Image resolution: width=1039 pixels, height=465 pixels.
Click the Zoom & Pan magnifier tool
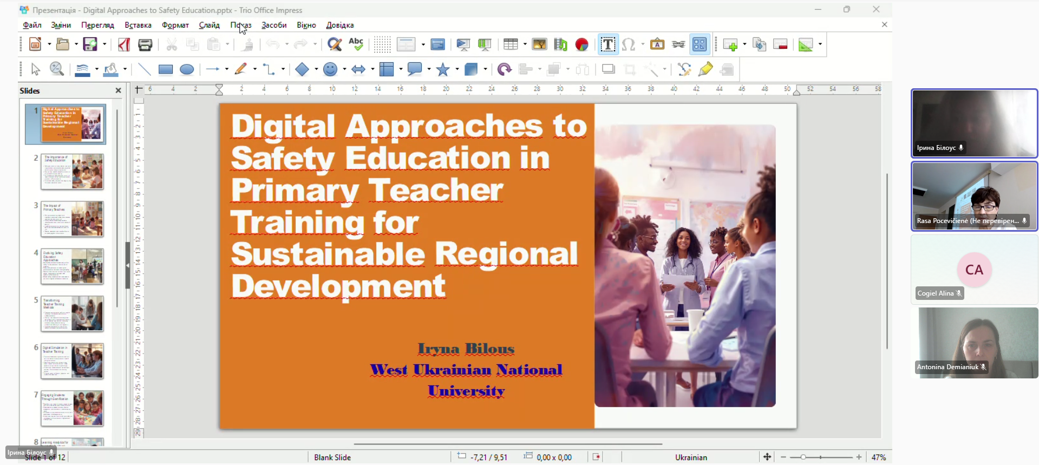57,69
